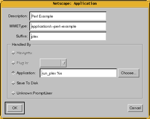Screen dimensions: 150x119
Task: Click the Handled By group title
Action: (21, 45)
